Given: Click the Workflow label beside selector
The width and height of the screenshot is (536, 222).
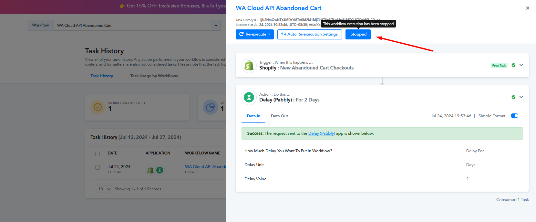Looking at the screenshot, I should [40, 25].
